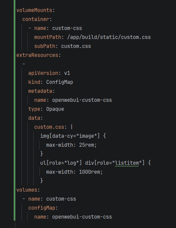Click the max-width 25rem declaration
The image size is (176, 228).
point(71,145)
